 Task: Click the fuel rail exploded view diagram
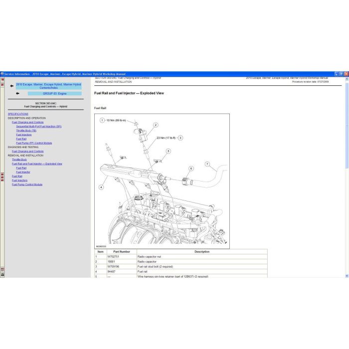(x=162, y=181)
